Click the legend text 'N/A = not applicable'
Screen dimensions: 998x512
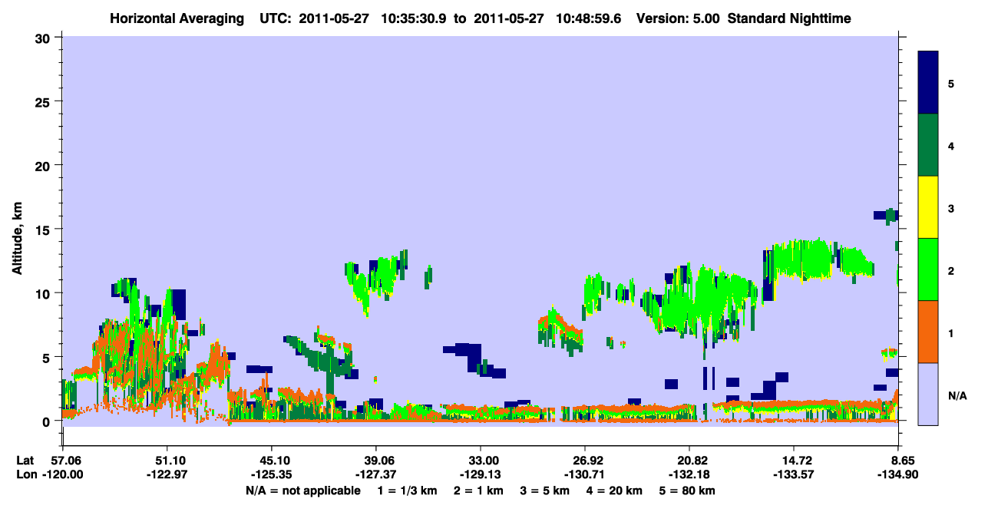(302, 491)
